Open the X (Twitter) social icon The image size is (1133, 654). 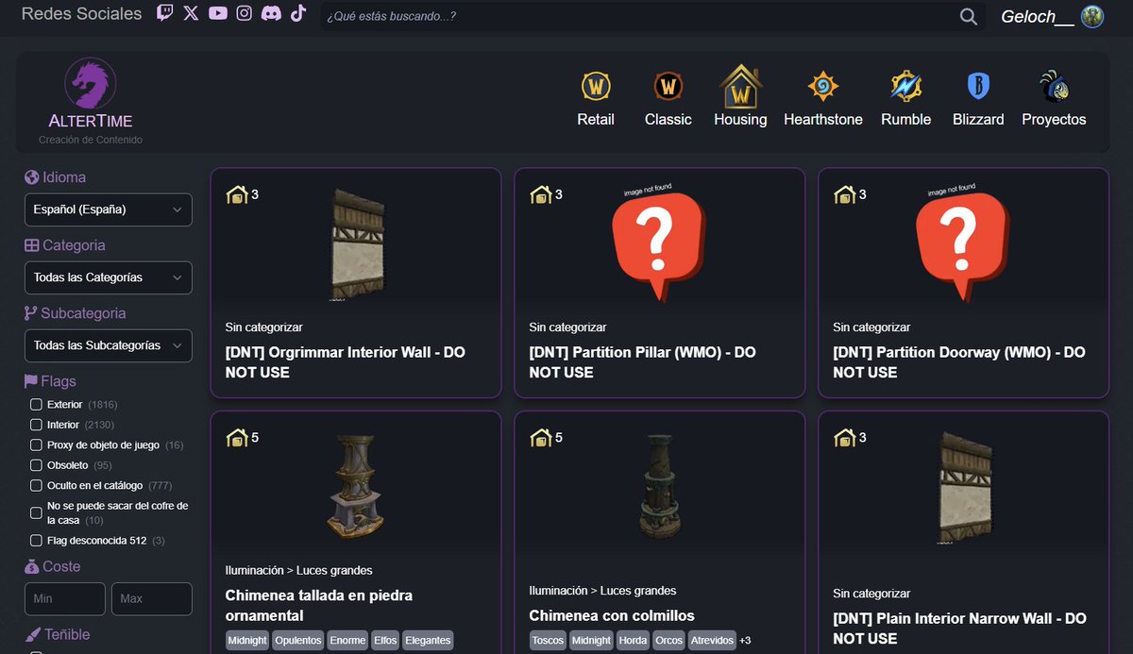[x=192, y=13]
